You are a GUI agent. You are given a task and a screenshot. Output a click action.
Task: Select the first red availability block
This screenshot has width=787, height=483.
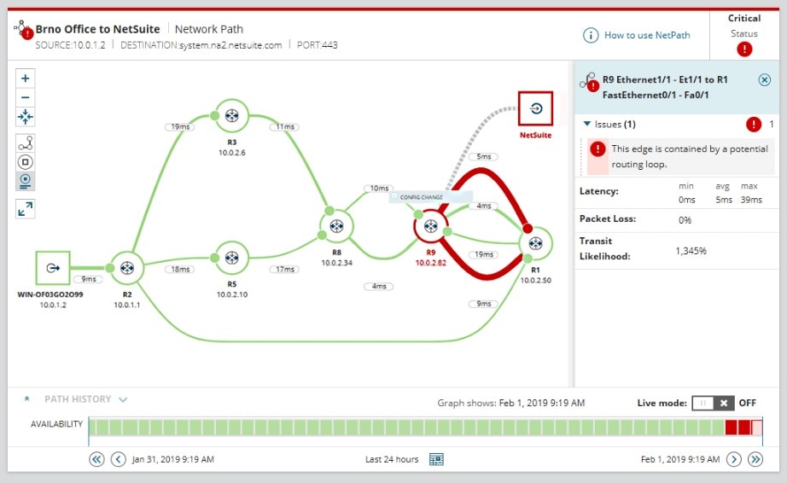click(731, 428)
